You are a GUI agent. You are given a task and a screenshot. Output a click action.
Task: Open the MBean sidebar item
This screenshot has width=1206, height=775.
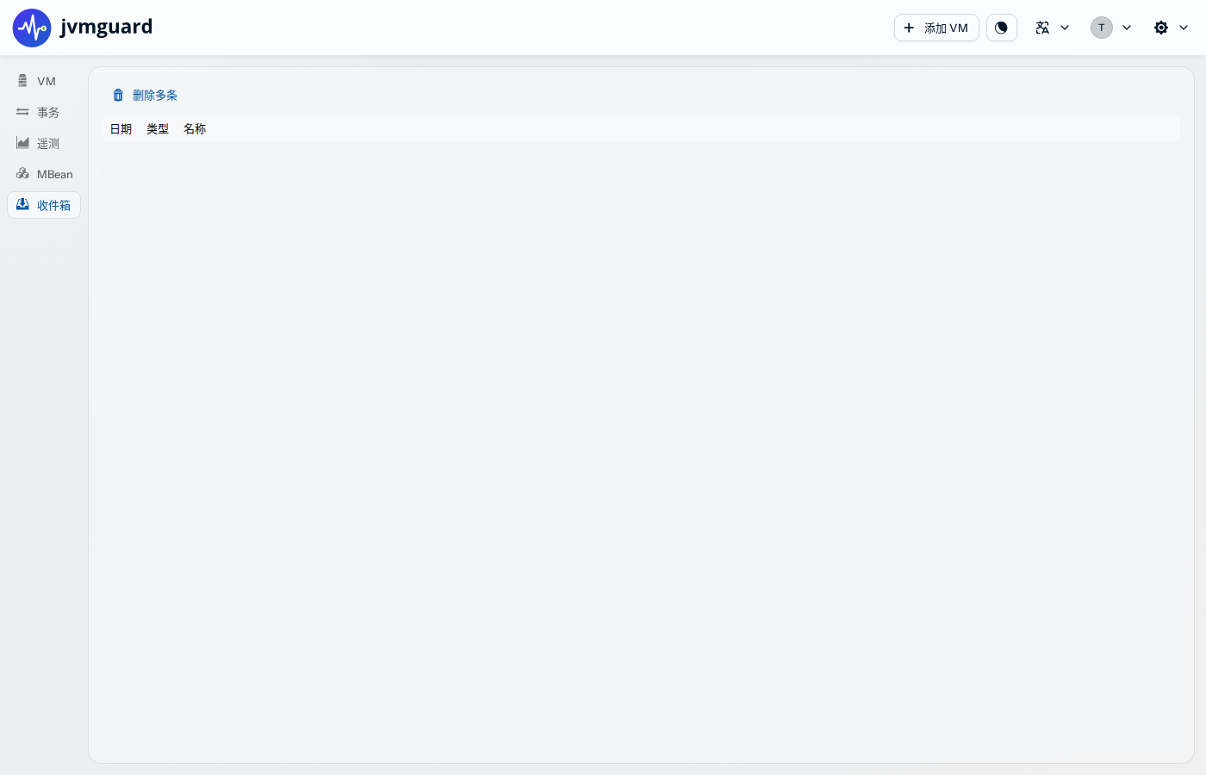tap(44, 174)
